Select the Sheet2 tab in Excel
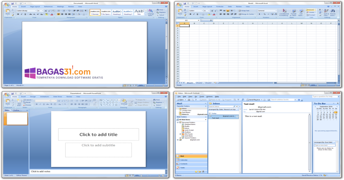Image resolution: width=344 pixels, height=180 pixels. point(199,83)
